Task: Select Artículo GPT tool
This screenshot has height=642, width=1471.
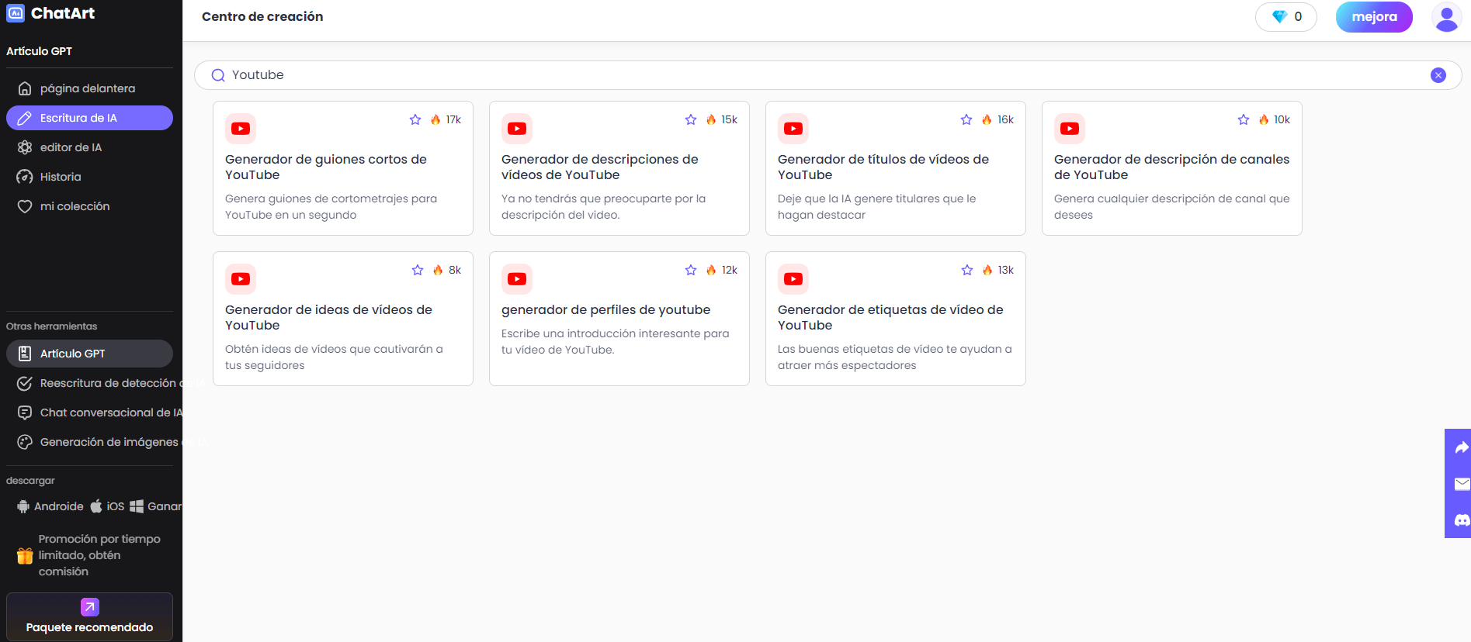Action: tap(89, 354)
